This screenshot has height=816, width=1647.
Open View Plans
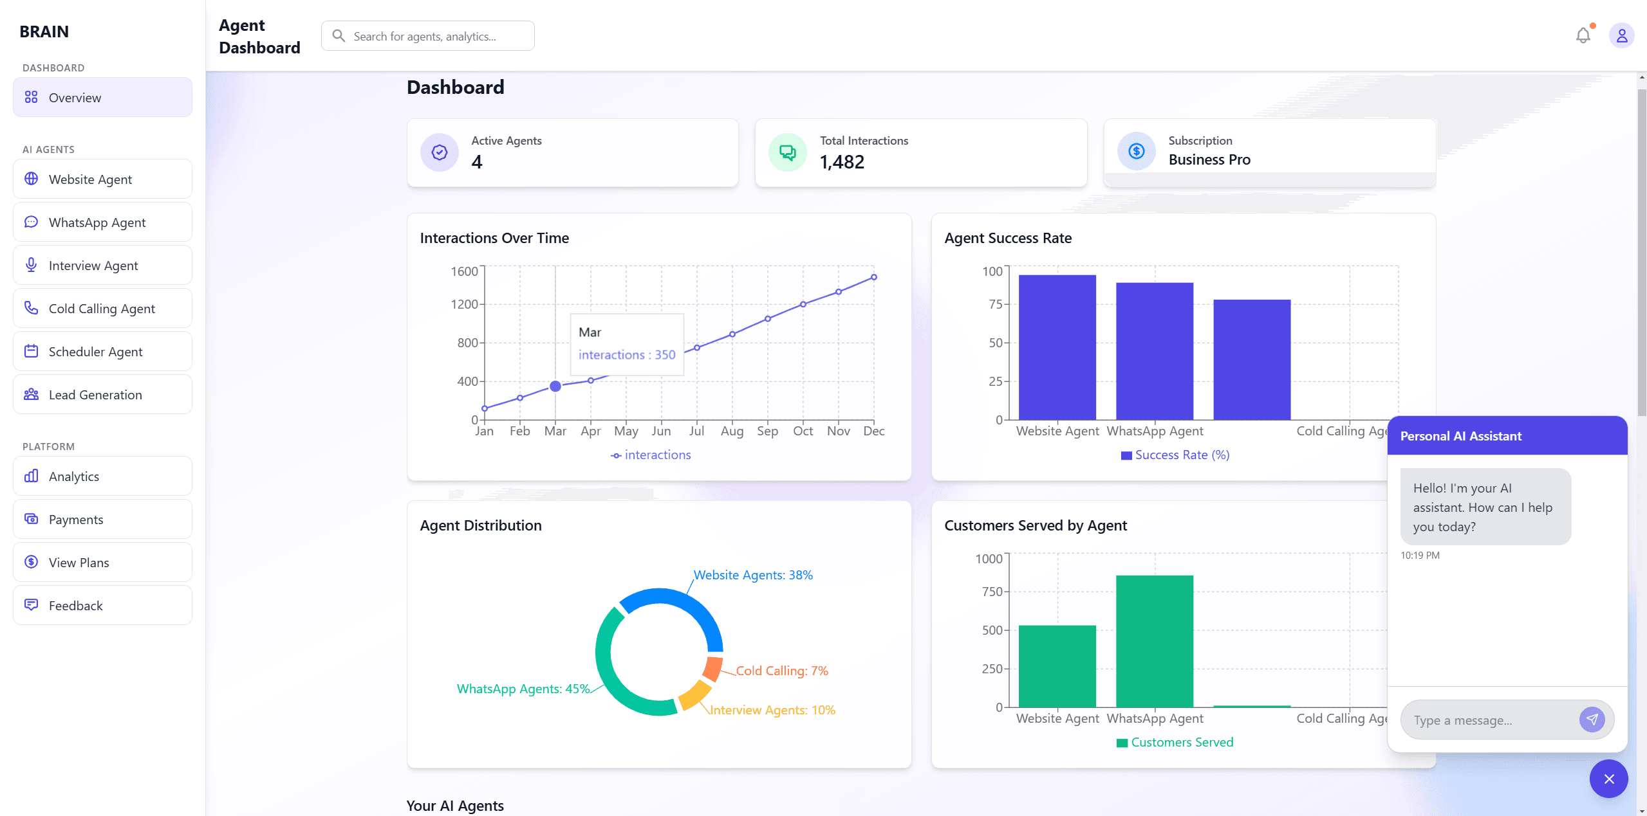point(102,562)
